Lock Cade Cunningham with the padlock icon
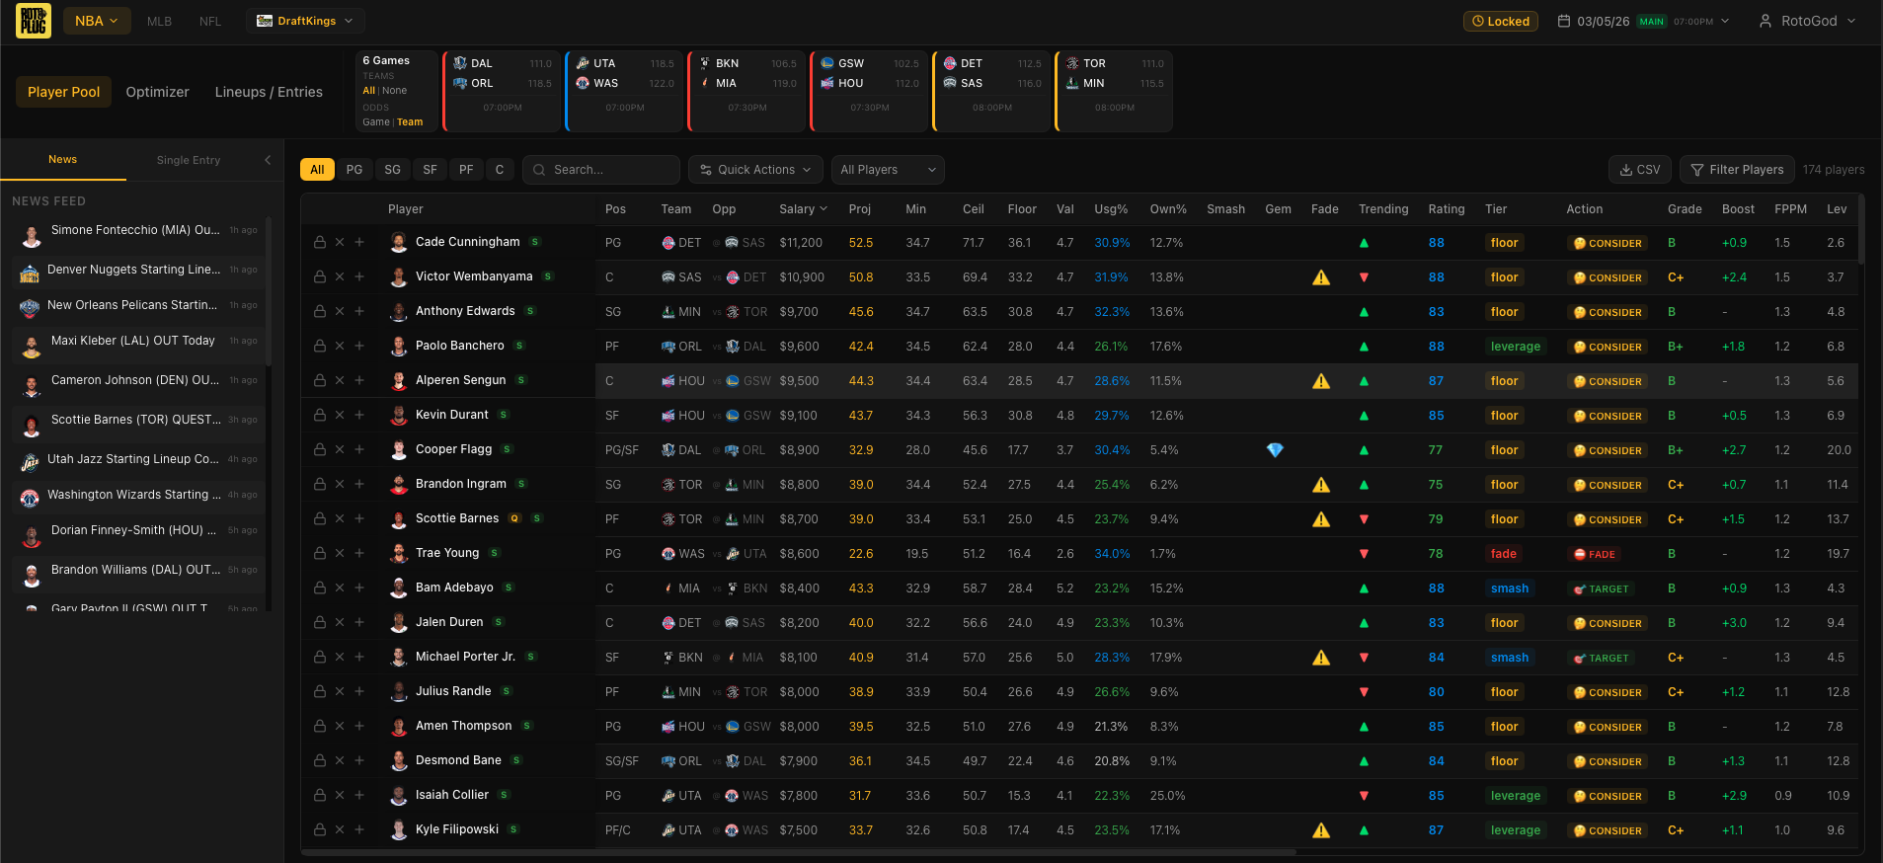Image resolution: width=1883 pixels, height=863 pixels. point(320,242)
